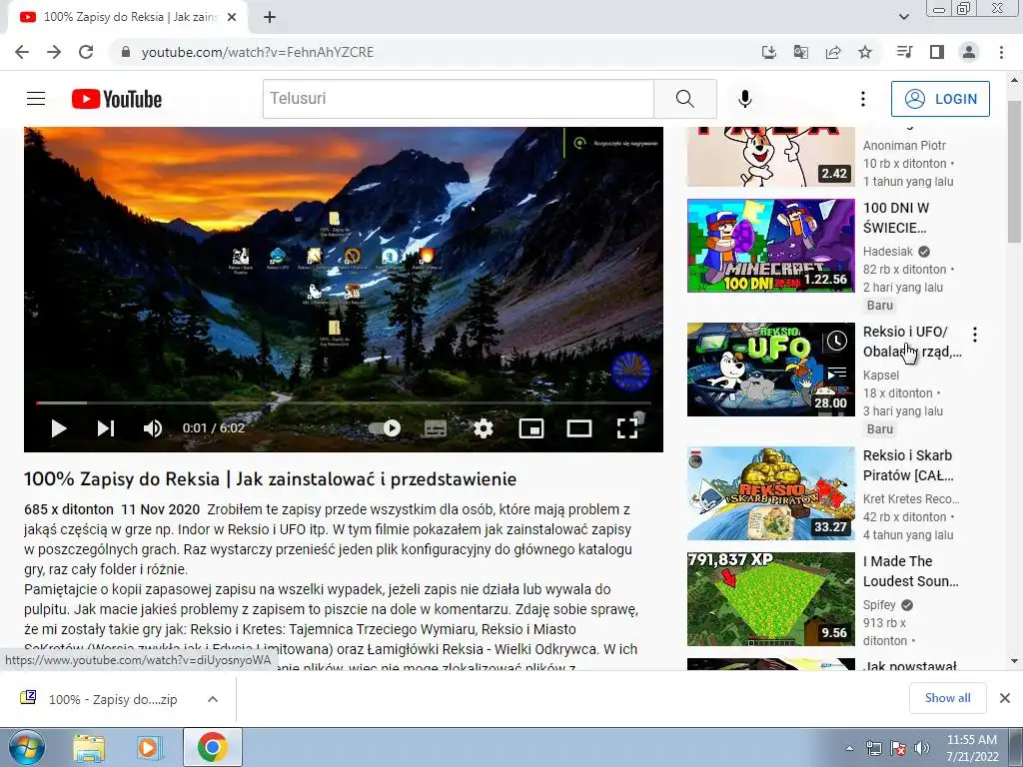
Task: Click the install/download page icon in address bar
Action: (769, 52)
